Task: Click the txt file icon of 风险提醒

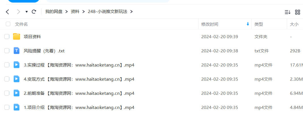Action: pyautogui.click(x=17, y=51)
